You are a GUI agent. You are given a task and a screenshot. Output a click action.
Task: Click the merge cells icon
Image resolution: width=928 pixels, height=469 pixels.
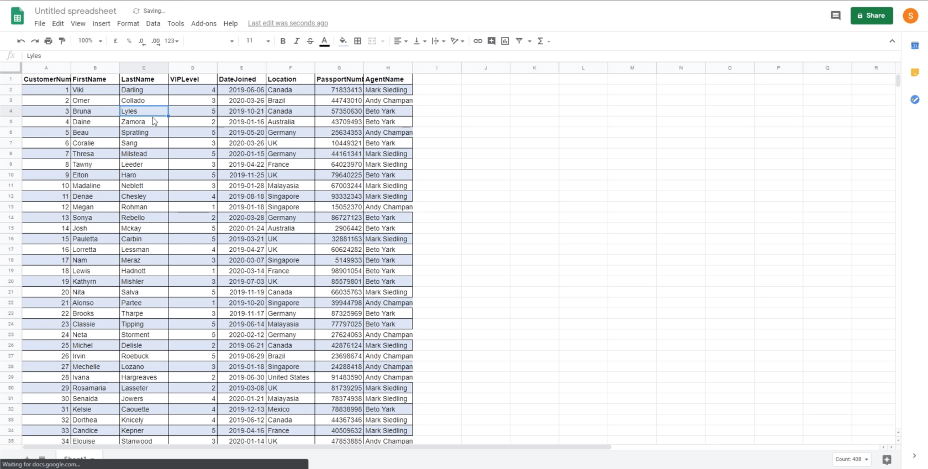pyautogui.click(x=372, y=41)
